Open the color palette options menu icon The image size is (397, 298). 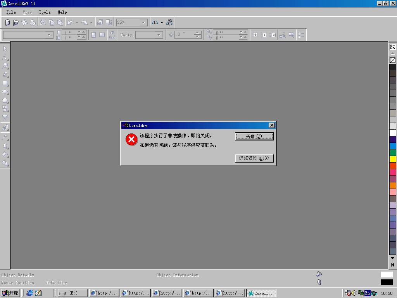pos(392,47)
